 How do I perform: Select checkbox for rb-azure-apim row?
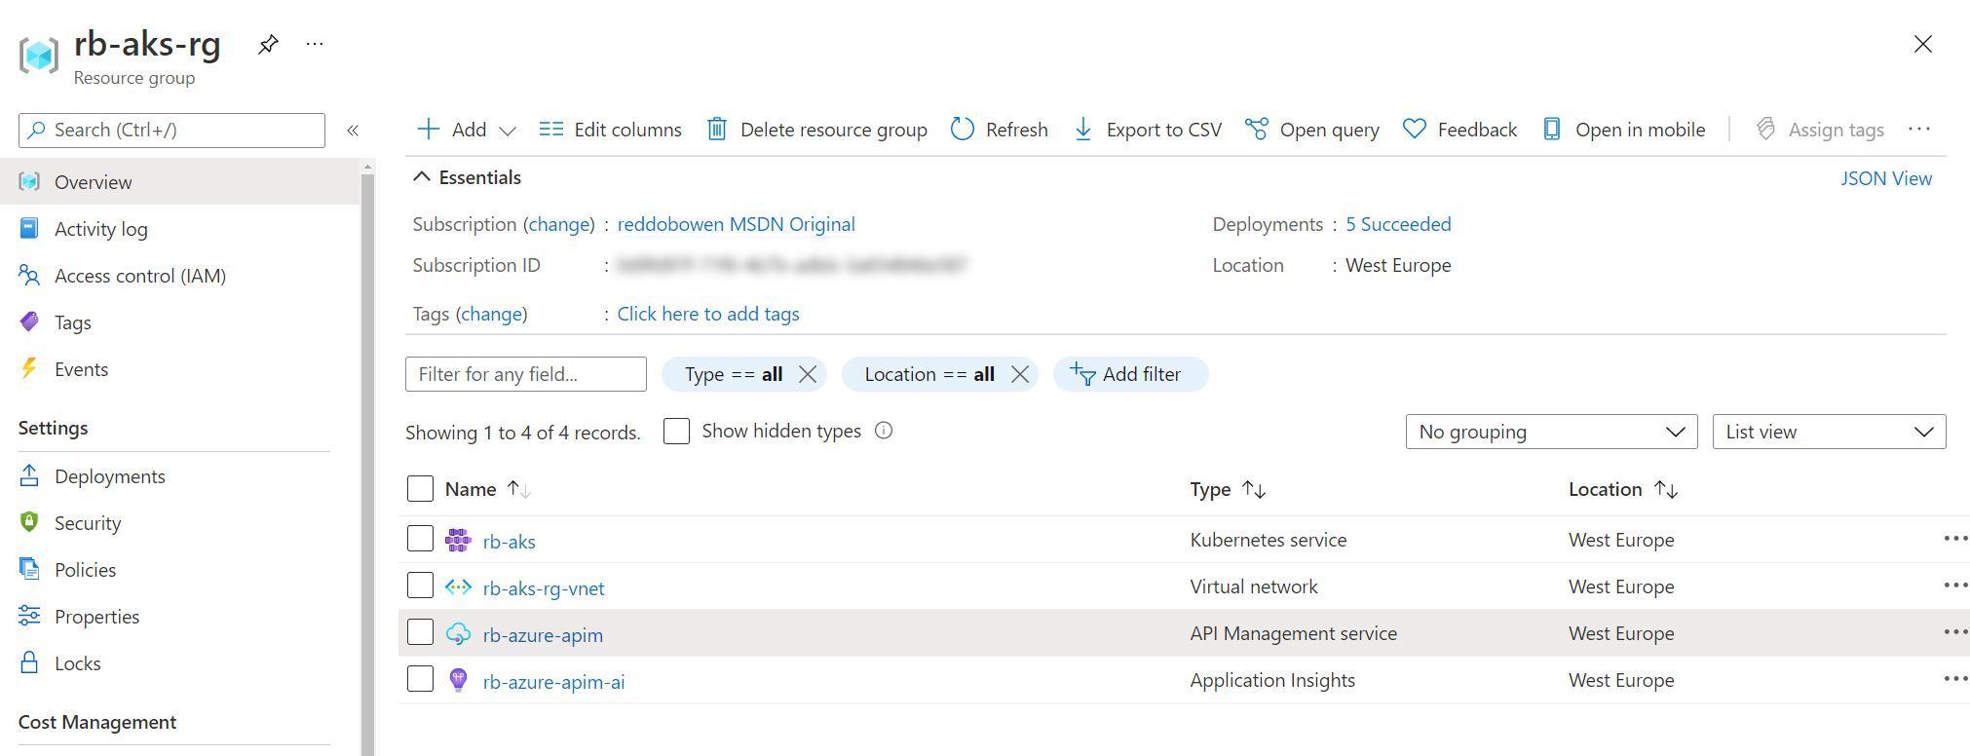[420, 632]
